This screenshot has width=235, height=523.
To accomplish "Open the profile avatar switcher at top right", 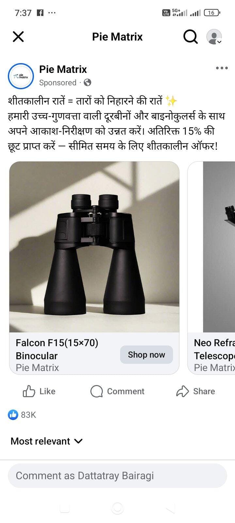I will pos(214,37).
